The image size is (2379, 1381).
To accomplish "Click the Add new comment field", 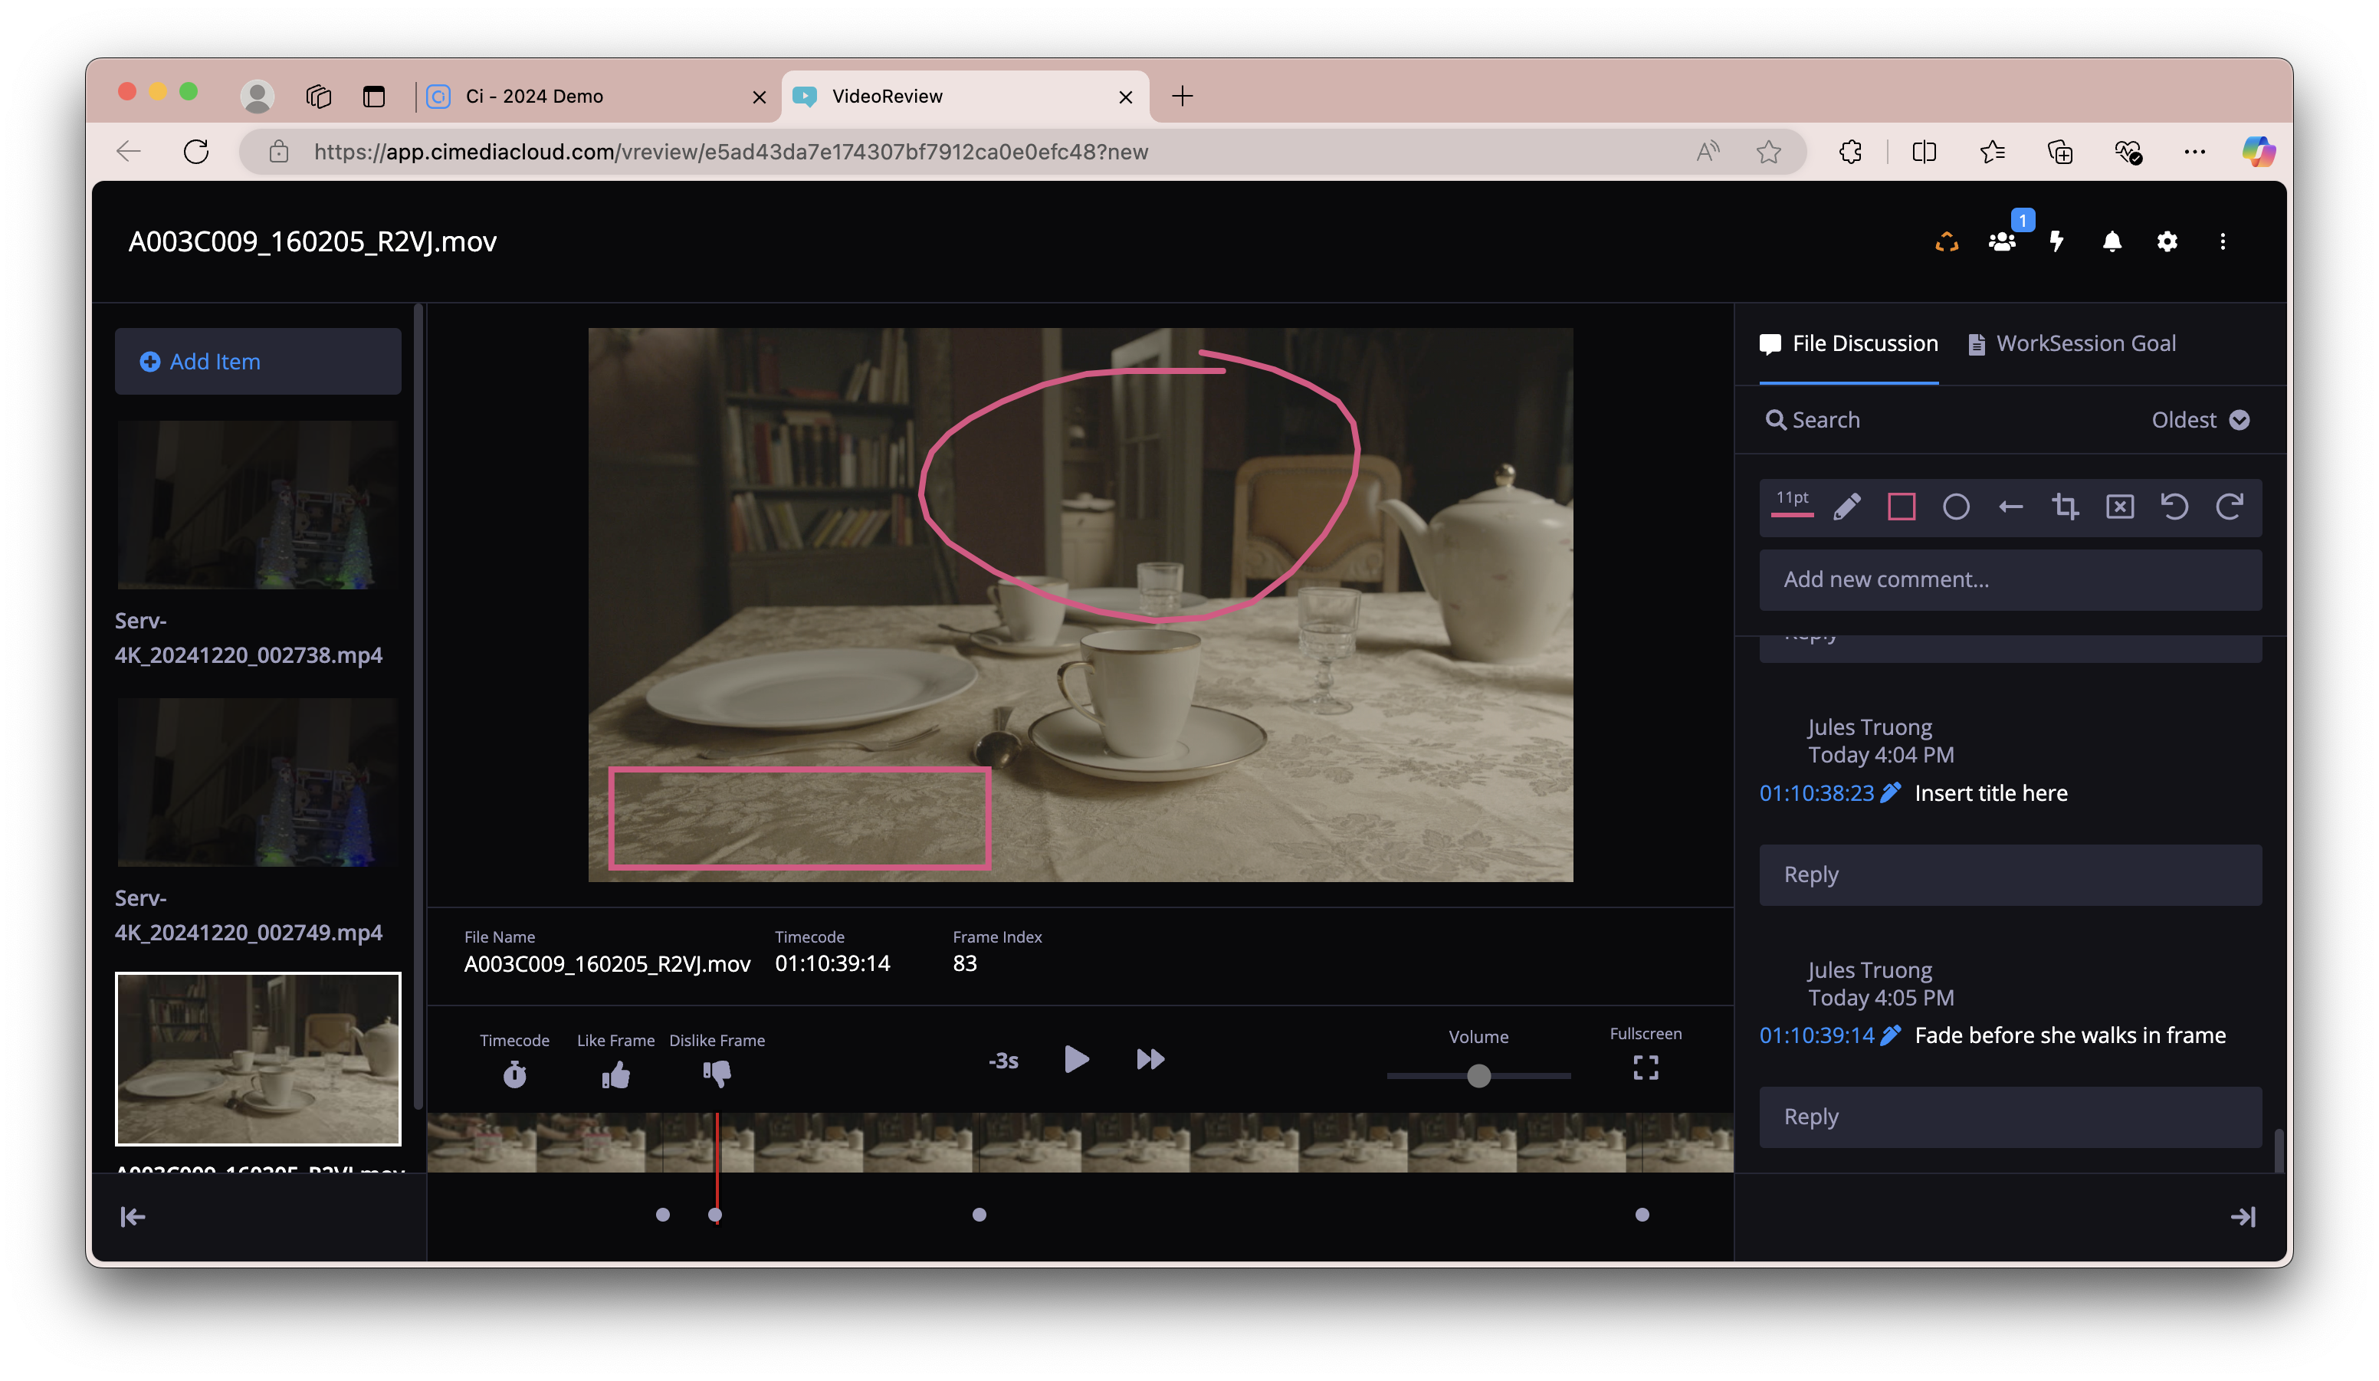I will pos(2010,579).
